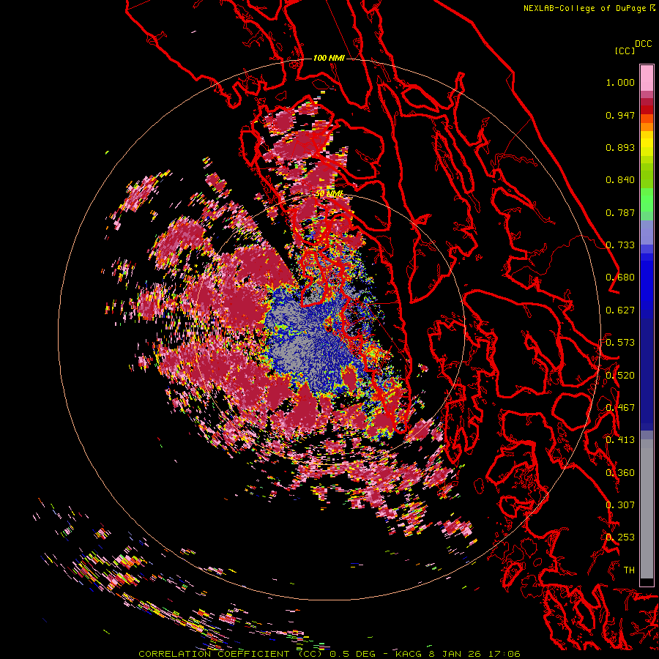The height and width of the screenshot is (659, 659).
Task: Pick the light pink swatch at colorbar top
Action: click(647, 78)
